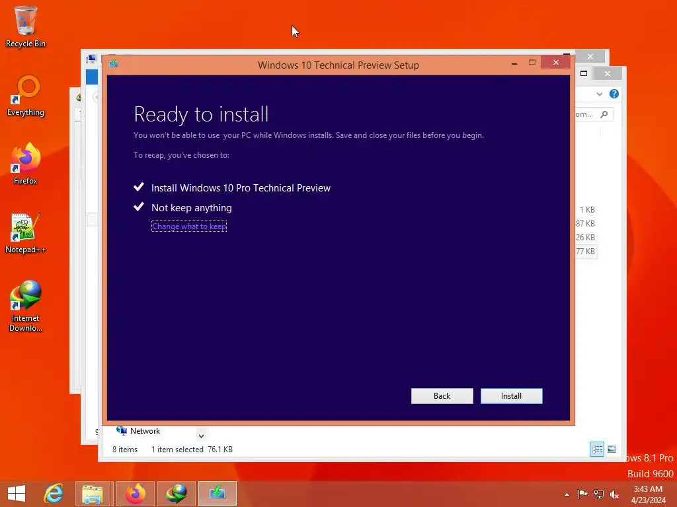Open the Recycle Bin desktop icon
Screen dimensions: 677x507
(x=26, y=26)
